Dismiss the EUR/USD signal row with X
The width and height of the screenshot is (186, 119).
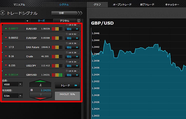coord(79,25)
